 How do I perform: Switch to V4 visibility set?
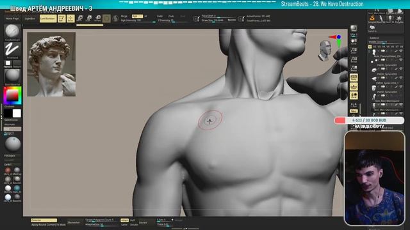383,47
